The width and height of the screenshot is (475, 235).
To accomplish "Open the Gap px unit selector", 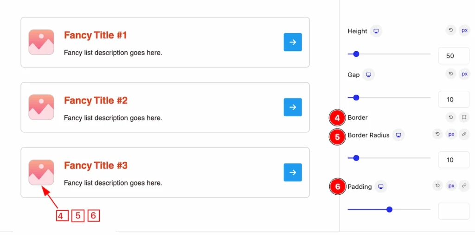I will (x=464, y=74).
